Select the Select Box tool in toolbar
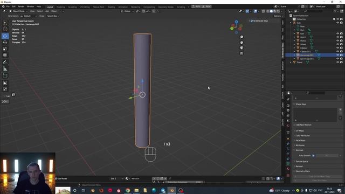The height and width of the screenshot is (194, 345). pos(5,23)
